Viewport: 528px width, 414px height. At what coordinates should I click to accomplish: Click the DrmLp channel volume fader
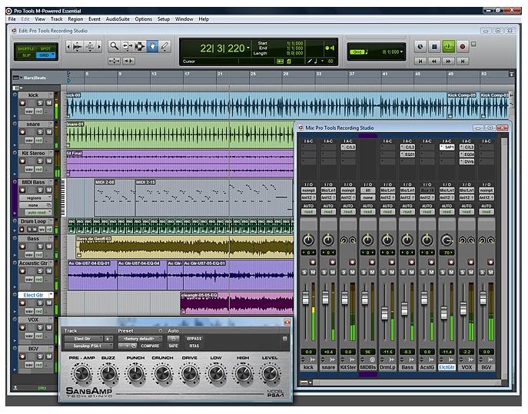click(384, 313)
